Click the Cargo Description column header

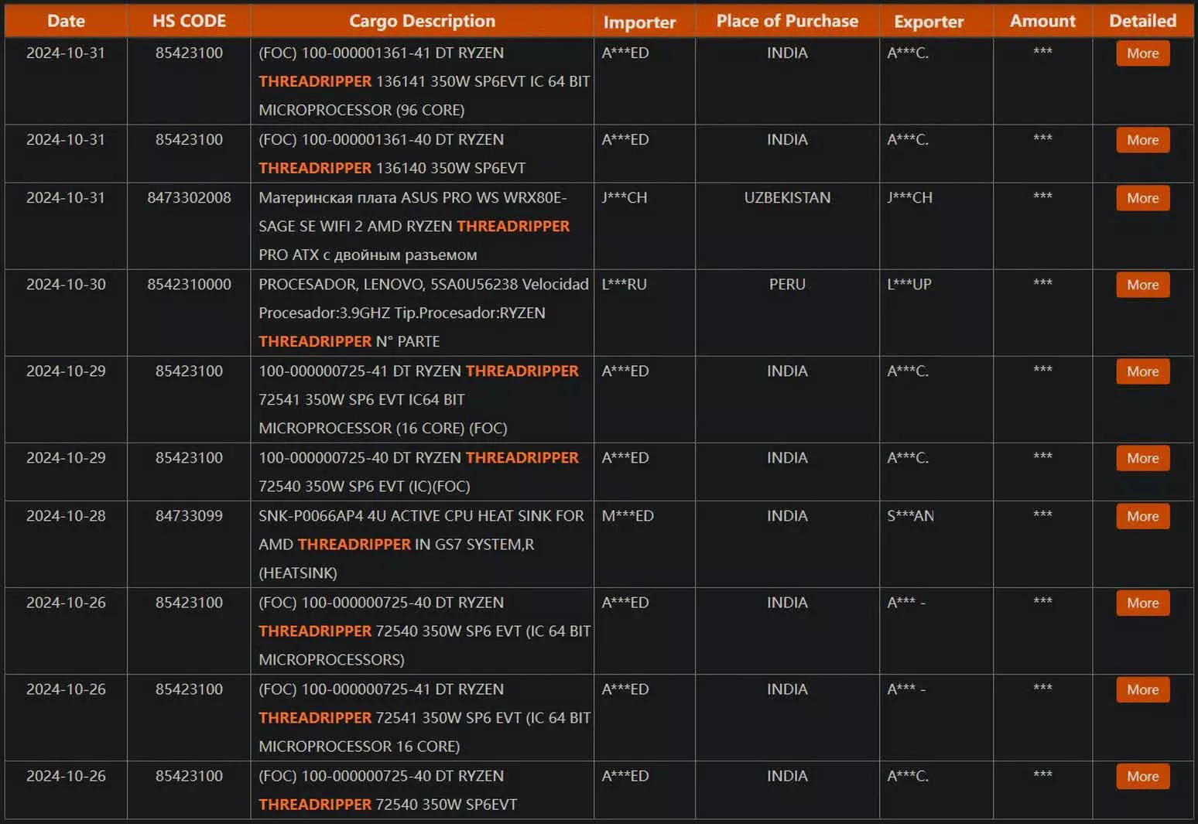coord(422,21)
